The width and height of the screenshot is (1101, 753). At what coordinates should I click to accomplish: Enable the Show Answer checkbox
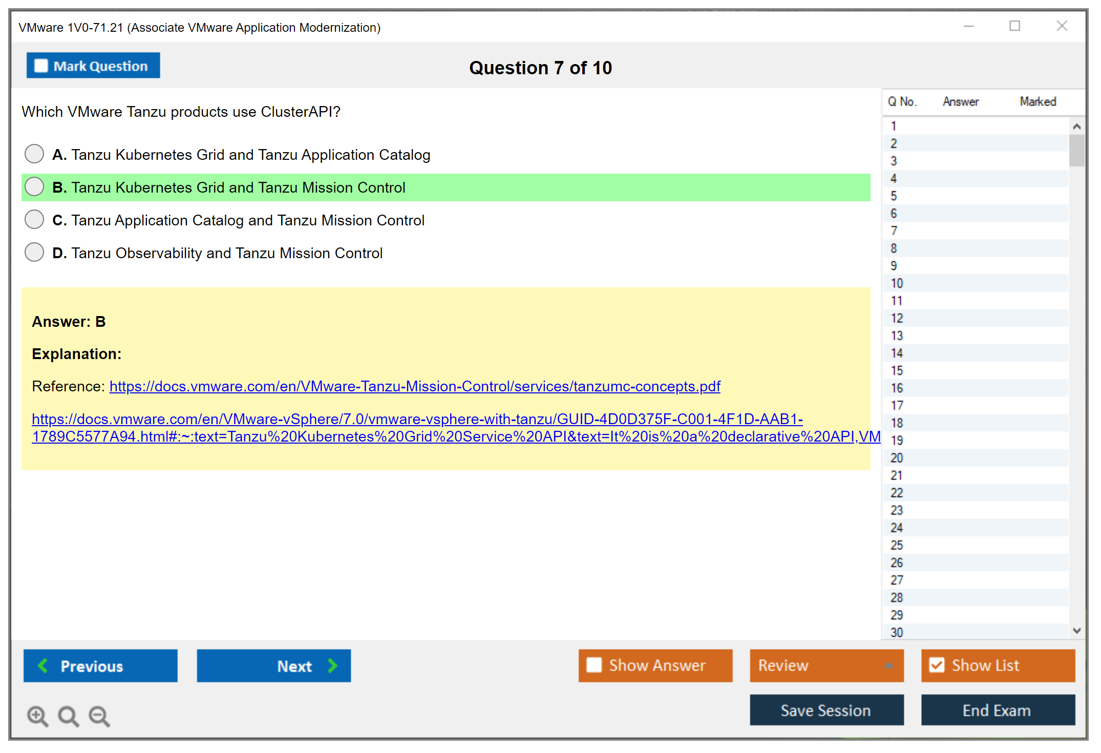(594, 665)
